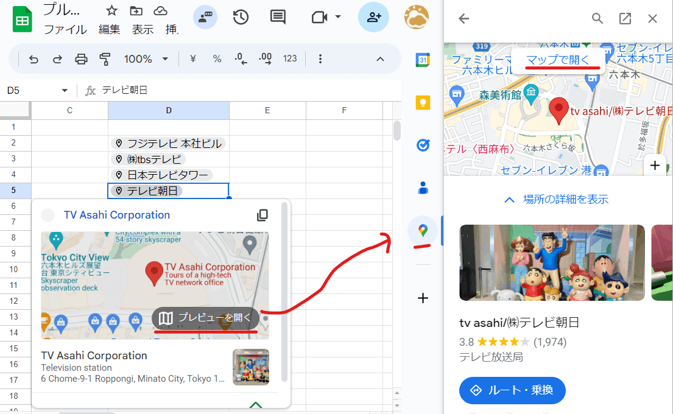The width and height of the screenshot is (673, 414).
Task: Open toolbar three-dot overflow menu
Action: pyautogui.click(x=320, y=59)
